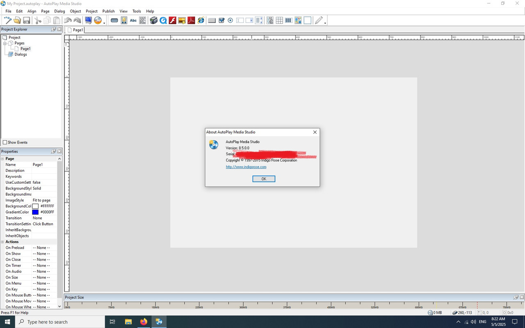Click the white BackgroundColor swatch
Image resolution: width=525 pixels, height=328 pixels.
pyautogui.click(x=35, y=206)
